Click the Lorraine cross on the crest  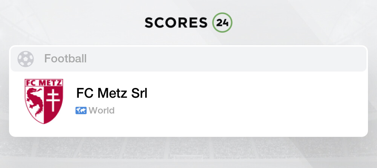(53, 100)
